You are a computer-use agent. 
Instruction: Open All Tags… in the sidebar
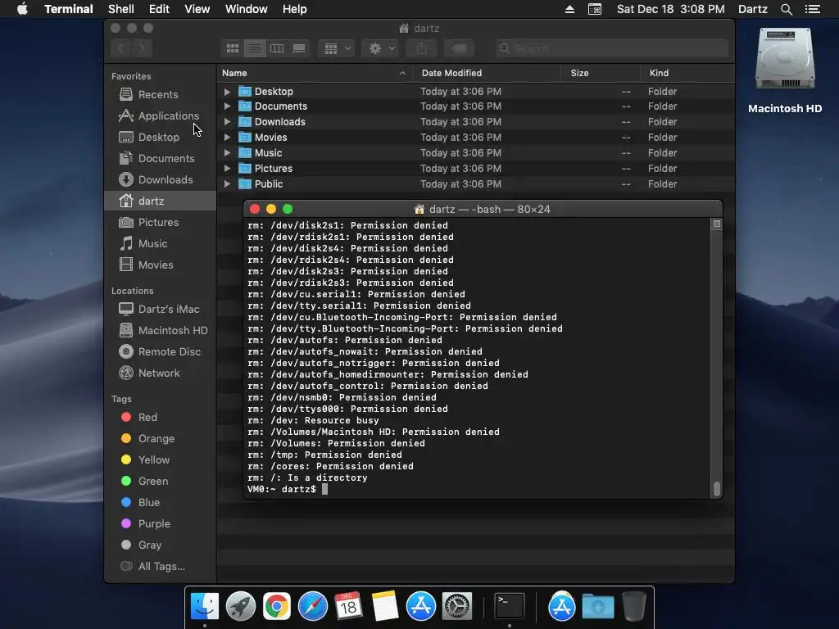160,567
